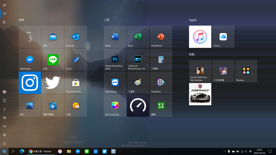The width and height of the screenshot is (276, 155).
Task: Open LINE from the taskbar
Action: coord(87,151)
